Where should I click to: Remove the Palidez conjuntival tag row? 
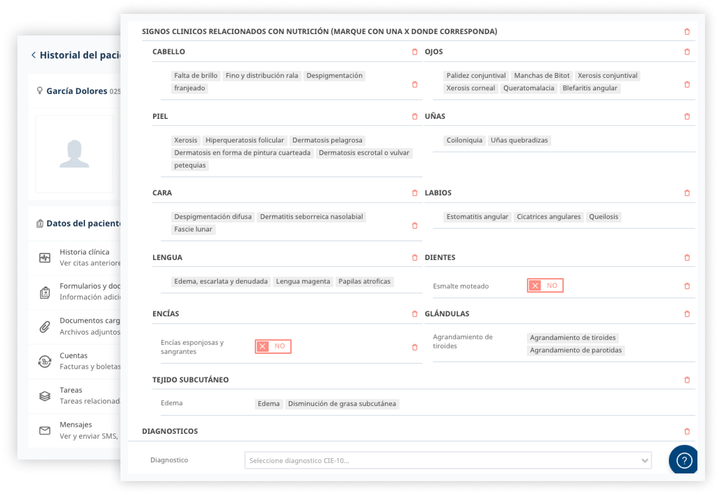coord(687,84)
